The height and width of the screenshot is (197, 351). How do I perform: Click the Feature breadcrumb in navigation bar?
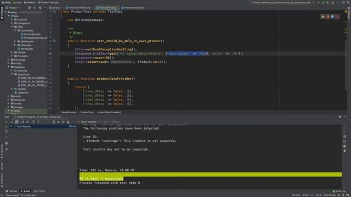coord(30,2)
